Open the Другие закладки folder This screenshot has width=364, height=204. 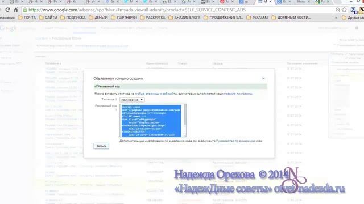pyautogui.click(x=353, y=18)
